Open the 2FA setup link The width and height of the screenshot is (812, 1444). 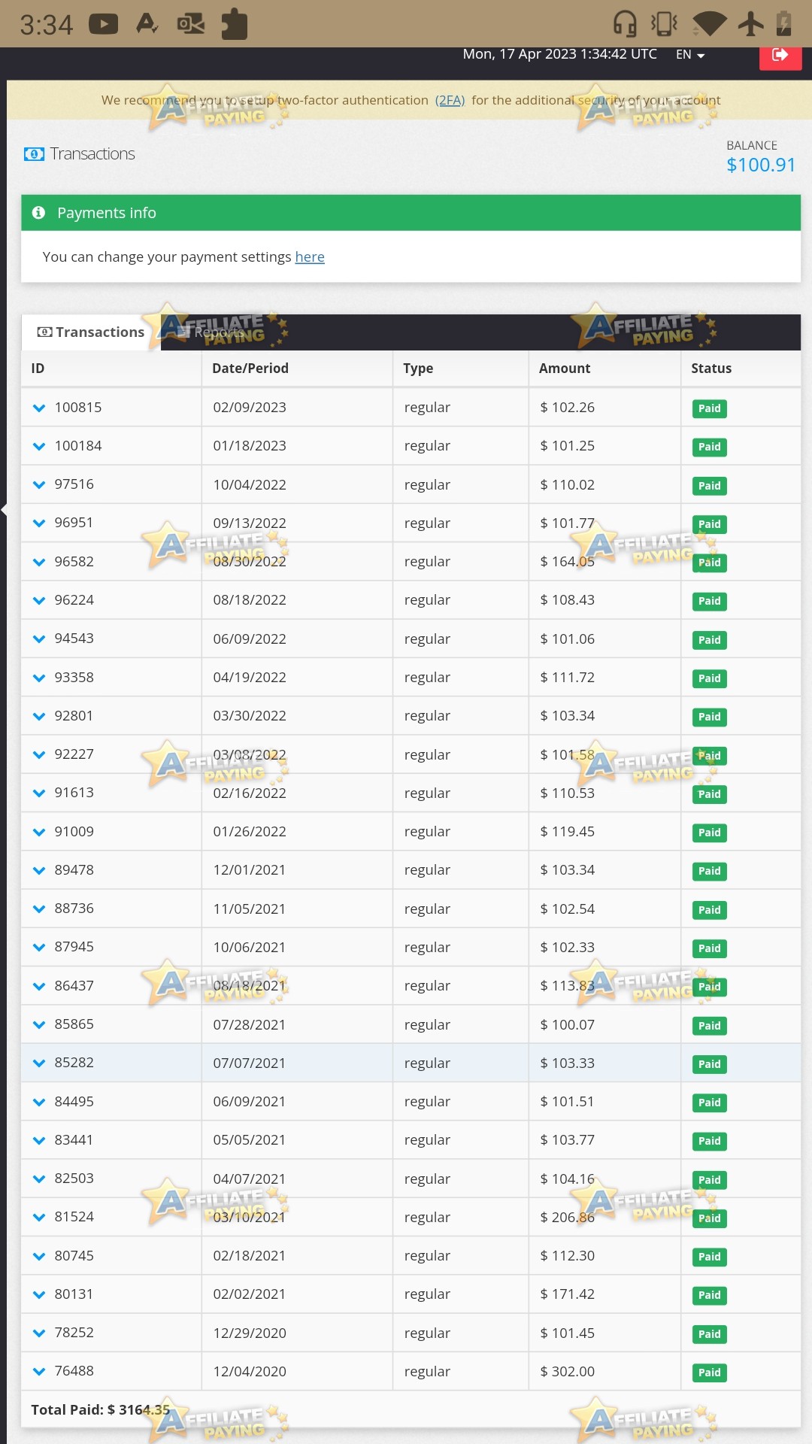tap(450, 100)
